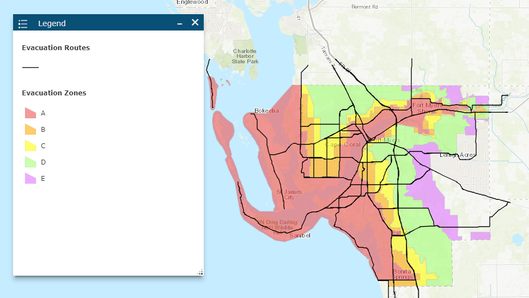Select the yellow Zone C swatch
Screen dimensions: 529x298
[x=31, y=146]
